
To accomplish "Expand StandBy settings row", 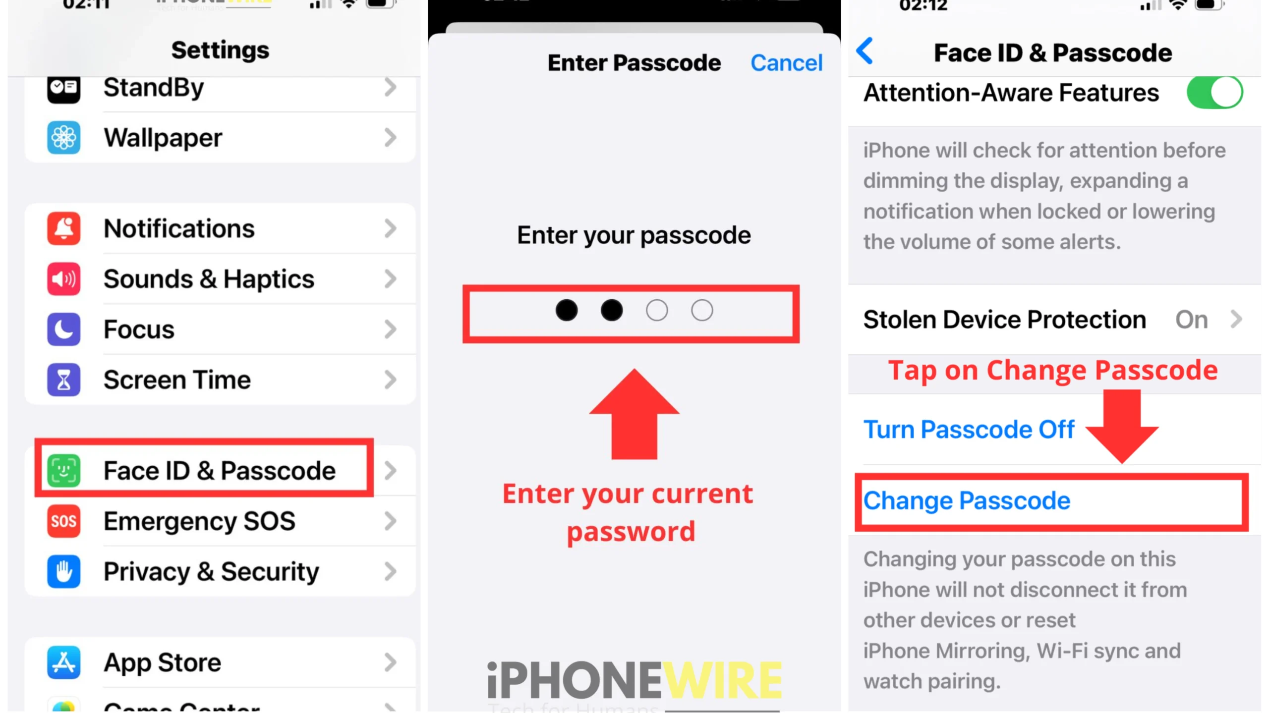I will pyautogui.click(x=220, y=87).
